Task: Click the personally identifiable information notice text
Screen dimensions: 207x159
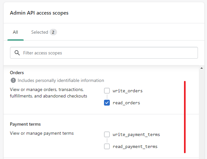Action: click(61, 80)
